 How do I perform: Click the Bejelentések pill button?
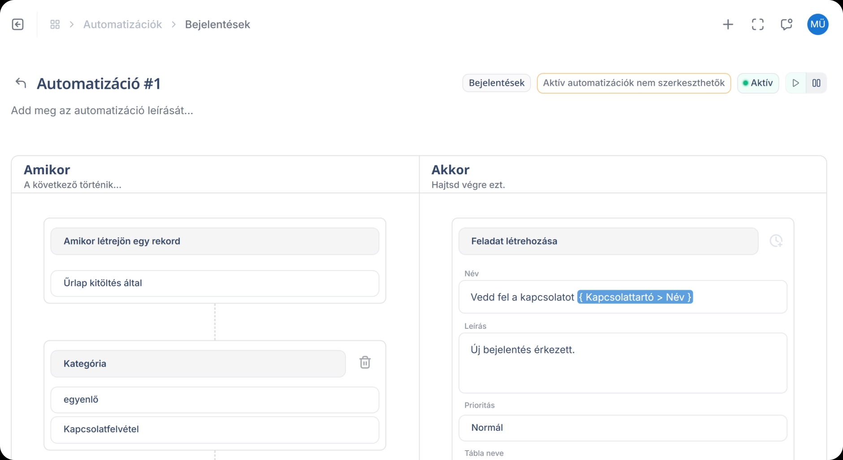(497, 83)
